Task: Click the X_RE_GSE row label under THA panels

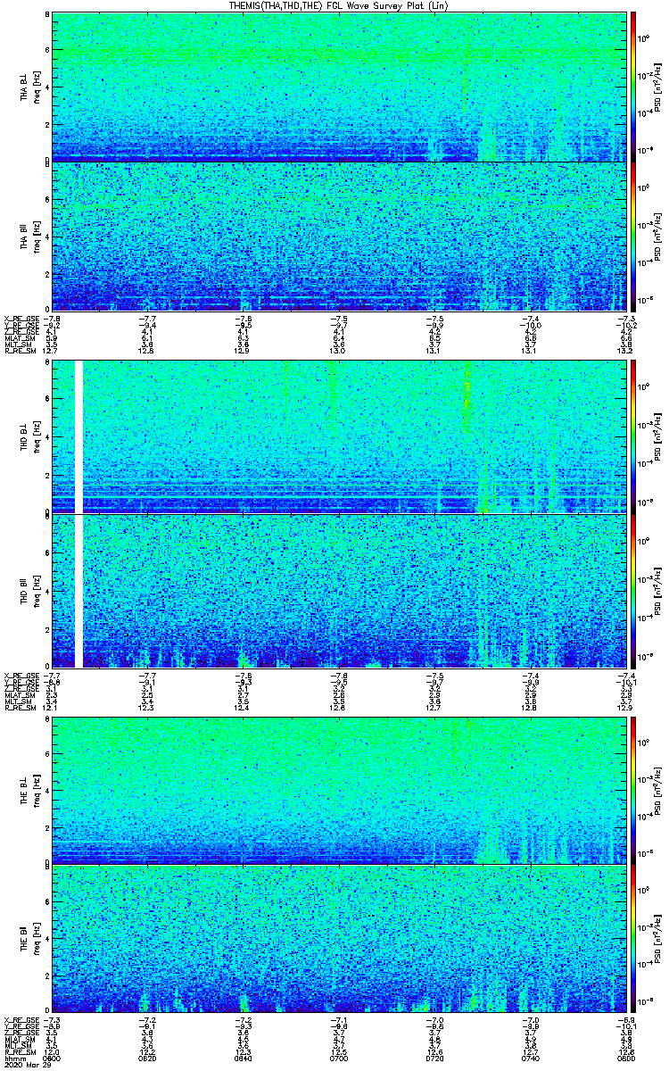Action: [21, 318]
